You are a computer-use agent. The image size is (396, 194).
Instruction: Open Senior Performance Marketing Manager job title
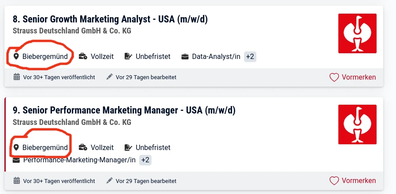pos(124,110)
